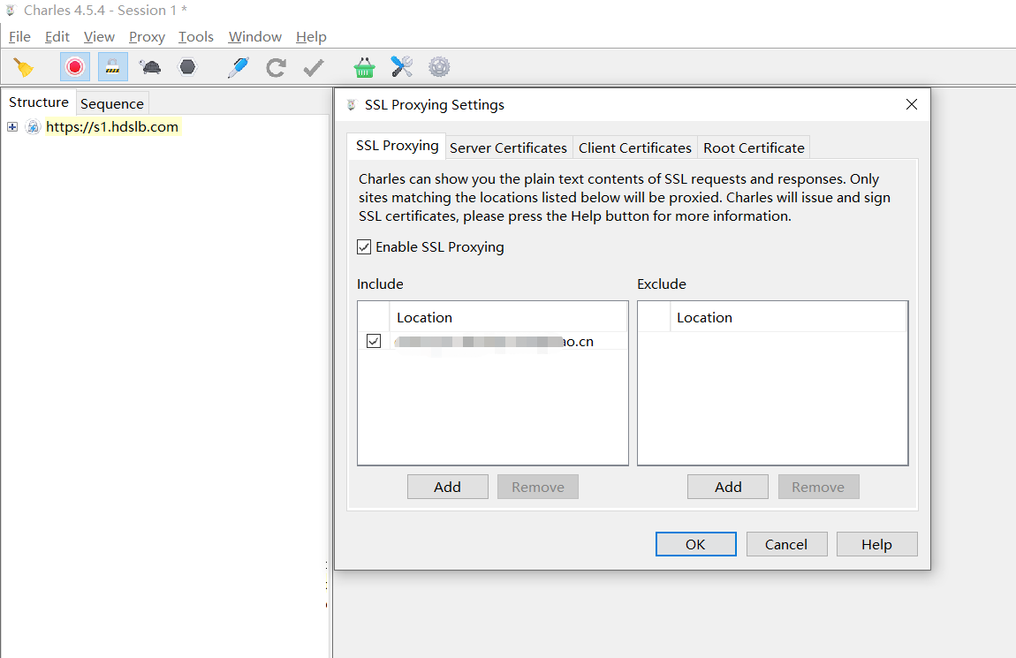Confirm the dialog with OK

(696, 544)
